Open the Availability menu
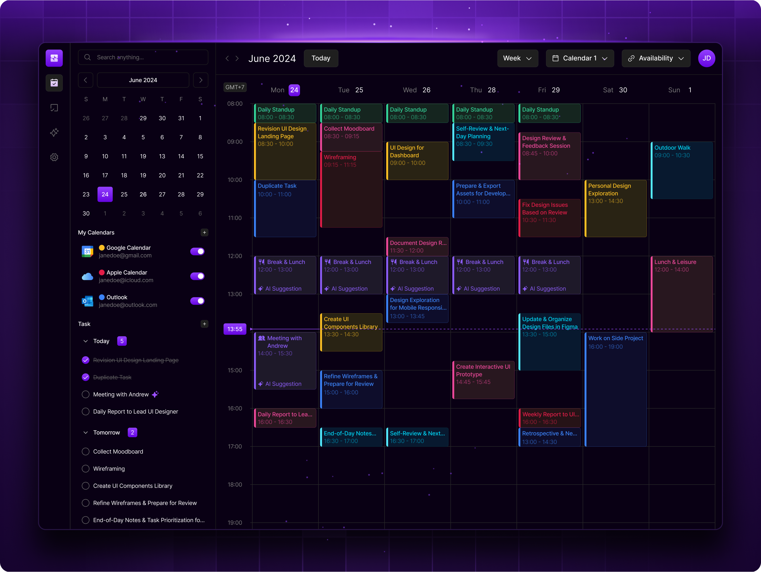 tap(656, 58)
